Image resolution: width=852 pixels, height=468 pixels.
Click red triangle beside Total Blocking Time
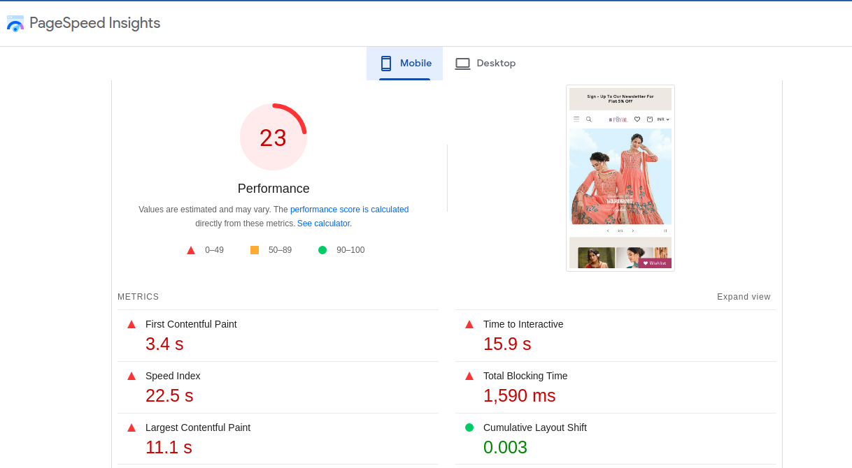(x=469, y=375)
